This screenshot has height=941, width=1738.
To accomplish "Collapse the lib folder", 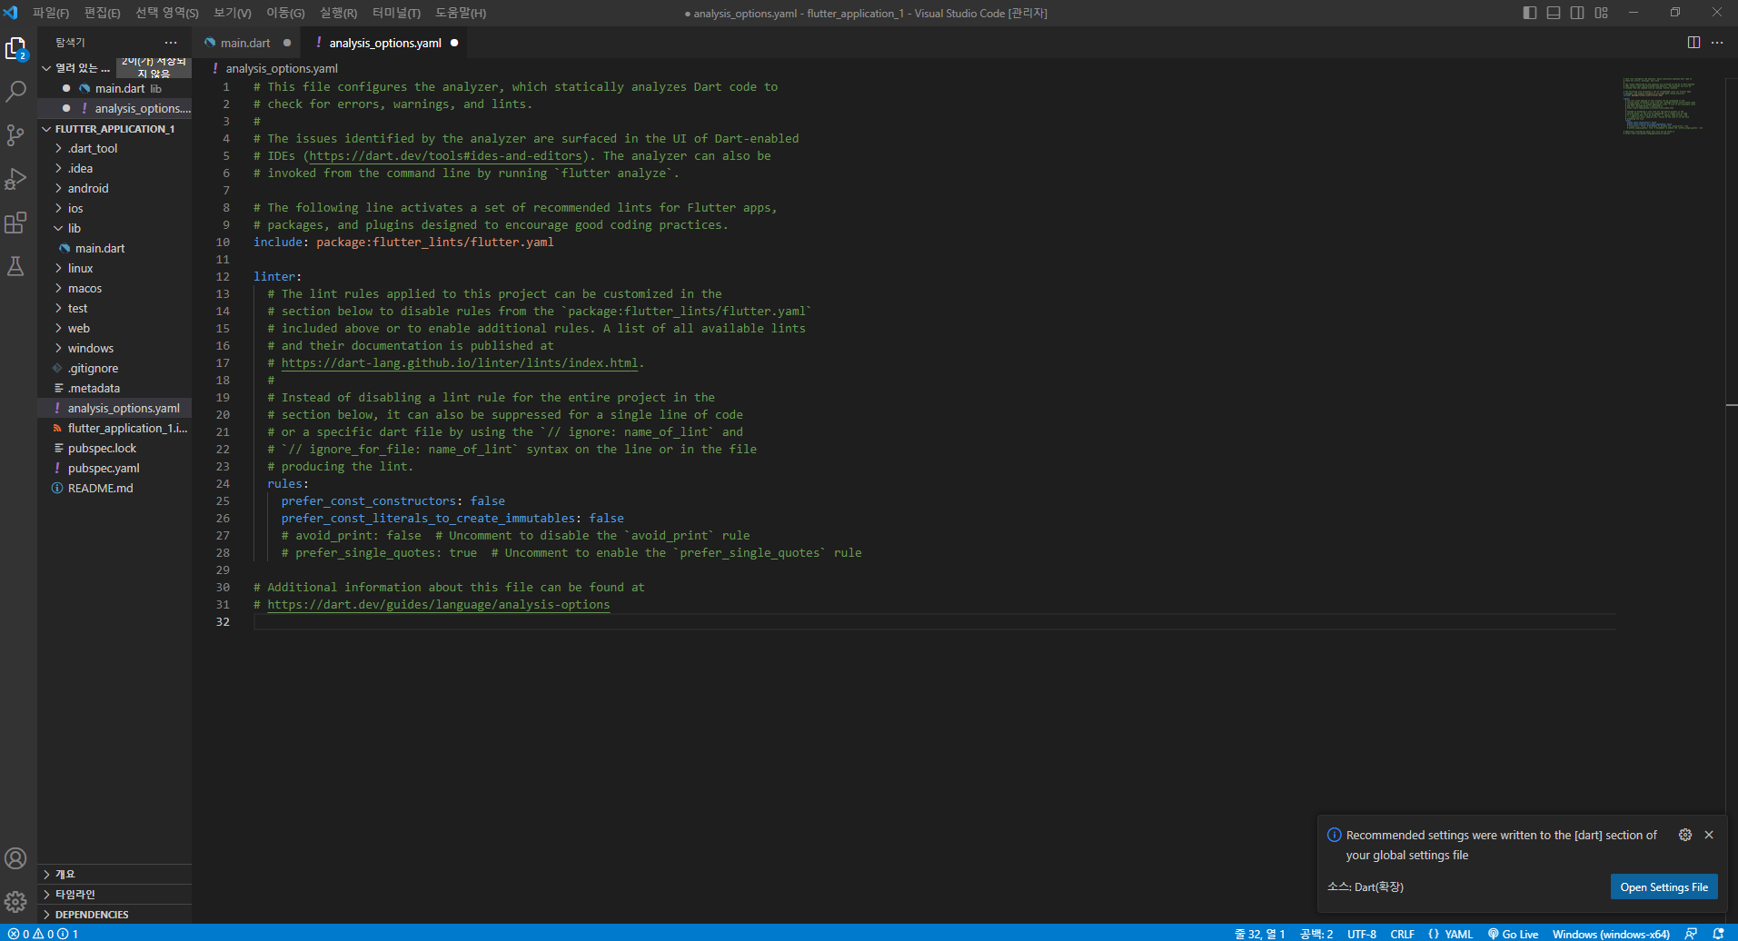I will point(74,228).
